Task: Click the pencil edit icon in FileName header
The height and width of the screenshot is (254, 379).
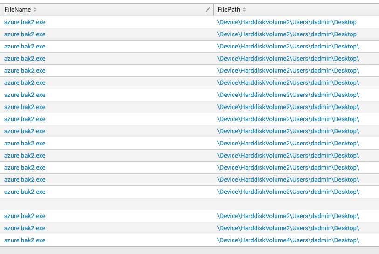Action: [208, 10]
